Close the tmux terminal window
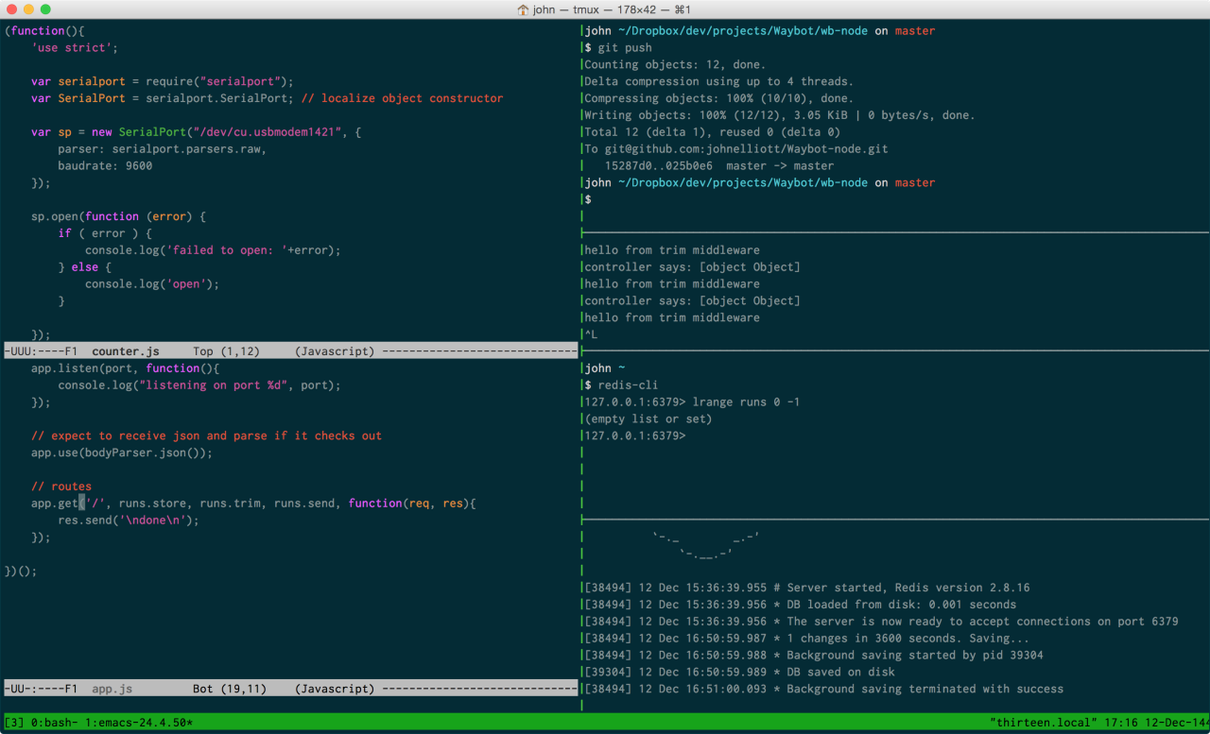 click(x=11, y=9)
